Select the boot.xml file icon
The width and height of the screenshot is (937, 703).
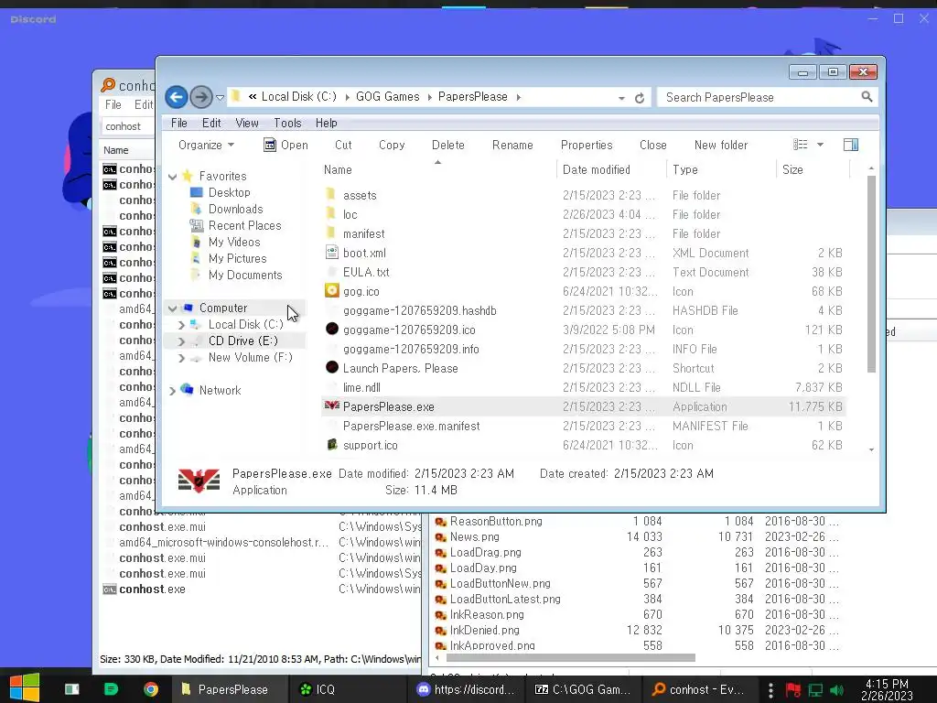click(x=331, y=253)
